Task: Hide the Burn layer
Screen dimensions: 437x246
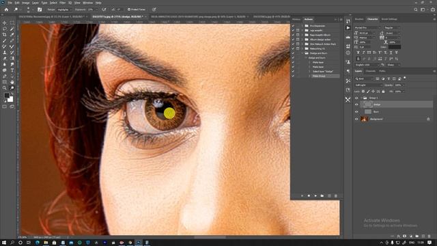Action: pos(356,112)
